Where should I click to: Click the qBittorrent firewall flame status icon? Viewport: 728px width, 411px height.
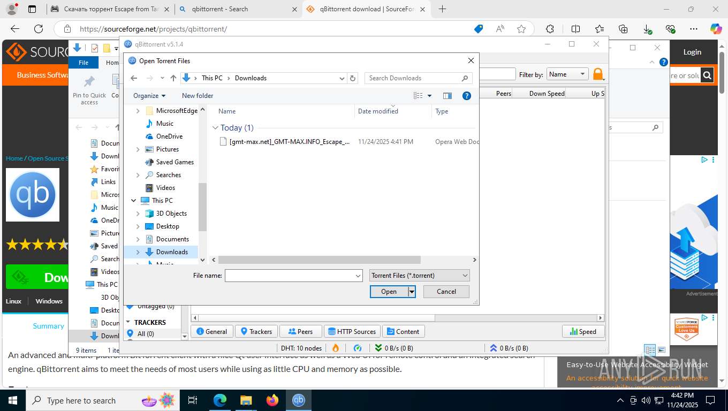point(336,348)
